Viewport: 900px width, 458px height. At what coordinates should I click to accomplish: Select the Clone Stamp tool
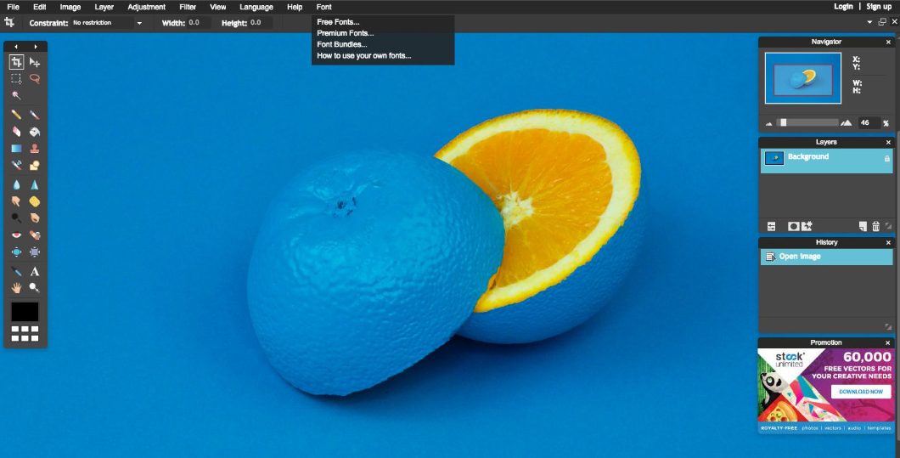click(35, 148)
